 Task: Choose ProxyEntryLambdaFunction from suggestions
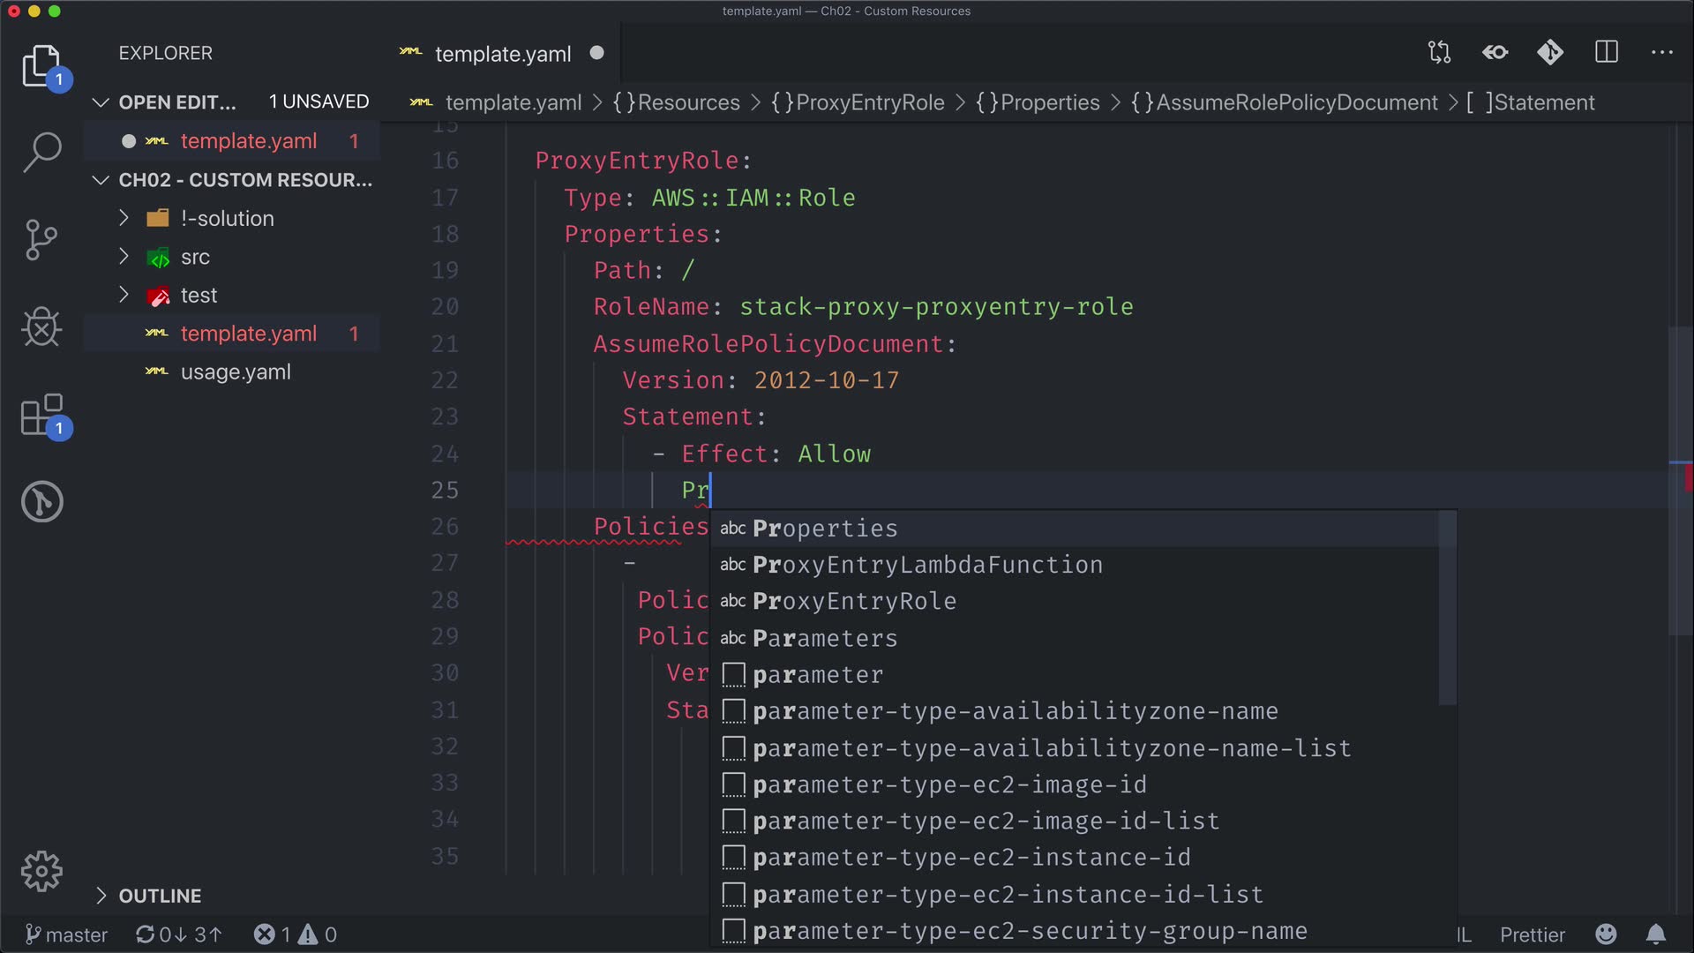(x=926, y=565)
